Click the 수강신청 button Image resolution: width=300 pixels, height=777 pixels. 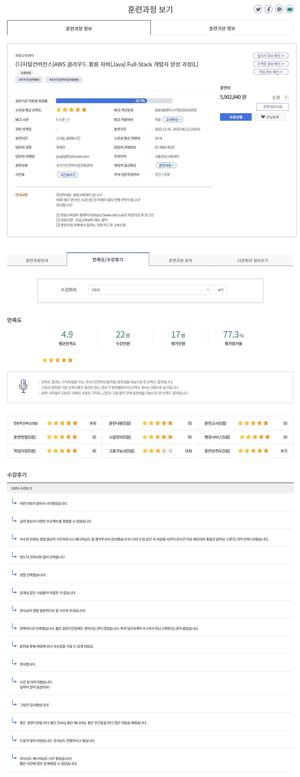pyautogui.click(x=235, y=117)
